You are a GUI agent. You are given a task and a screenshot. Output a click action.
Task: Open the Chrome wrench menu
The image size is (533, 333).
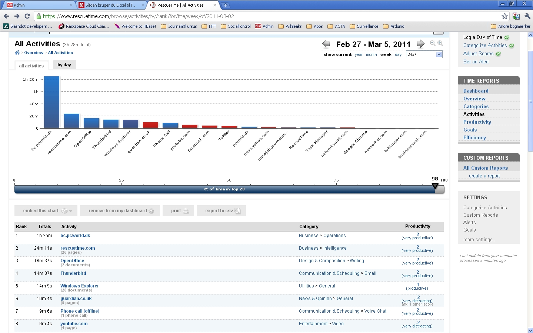tap(527, 16)
